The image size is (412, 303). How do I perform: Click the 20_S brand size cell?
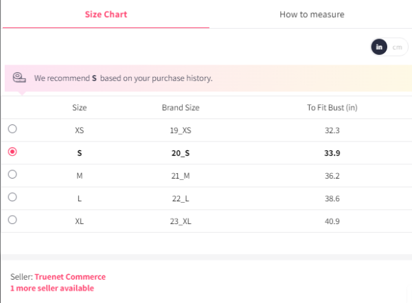pos(181,153)
